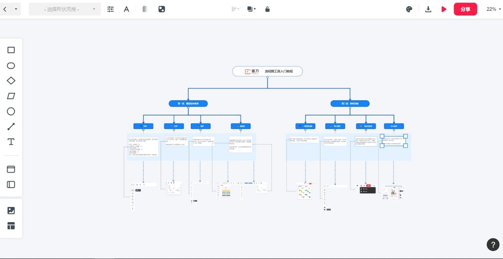
Task: Open the text formatting A icon
Action: pos(126,9)
